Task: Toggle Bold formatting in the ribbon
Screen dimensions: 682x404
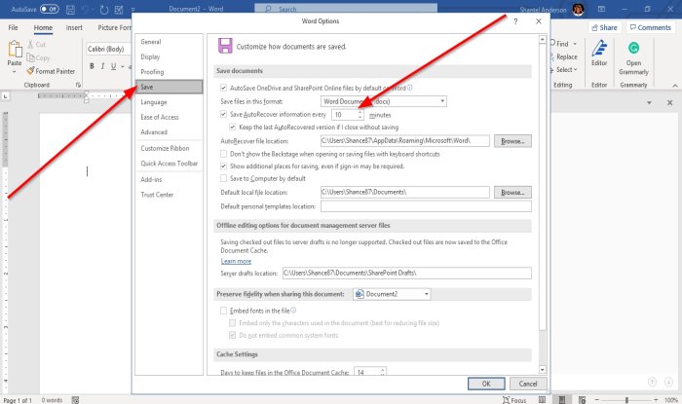Action: point(92,66)
